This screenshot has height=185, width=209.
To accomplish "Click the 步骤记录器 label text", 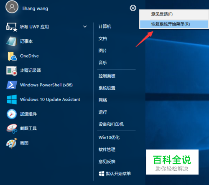I will [31, 71].
